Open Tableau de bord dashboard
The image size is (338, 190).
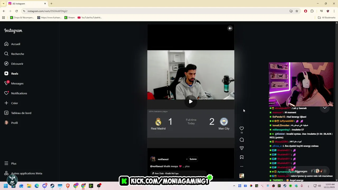18,113
